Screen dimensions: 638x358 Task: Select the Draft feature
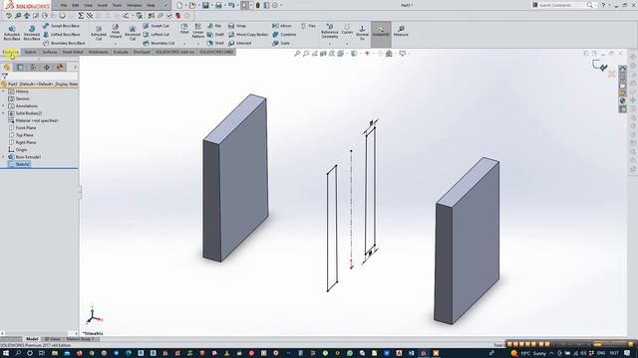(215, 35)
